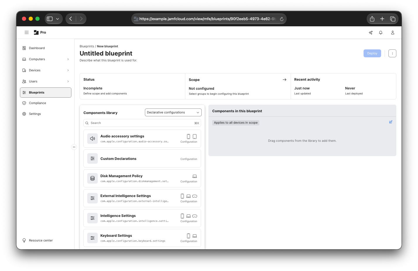
Task: Follow the Blueprints breadcrumb link
Action: point(87,46)
